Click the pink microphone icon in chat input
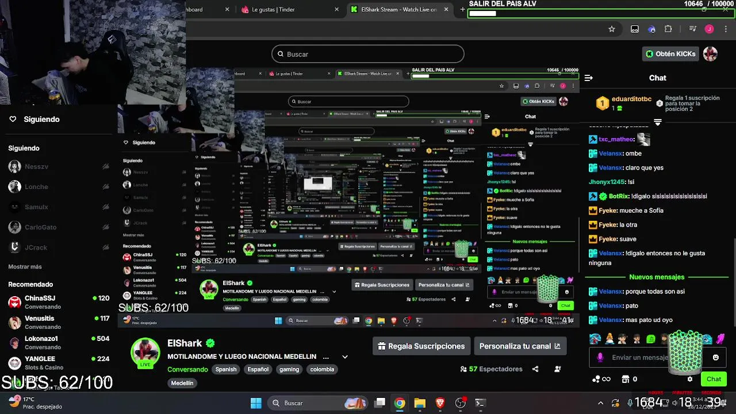The width and height of the screenshot is (736, 414). (x=600, y=357)
